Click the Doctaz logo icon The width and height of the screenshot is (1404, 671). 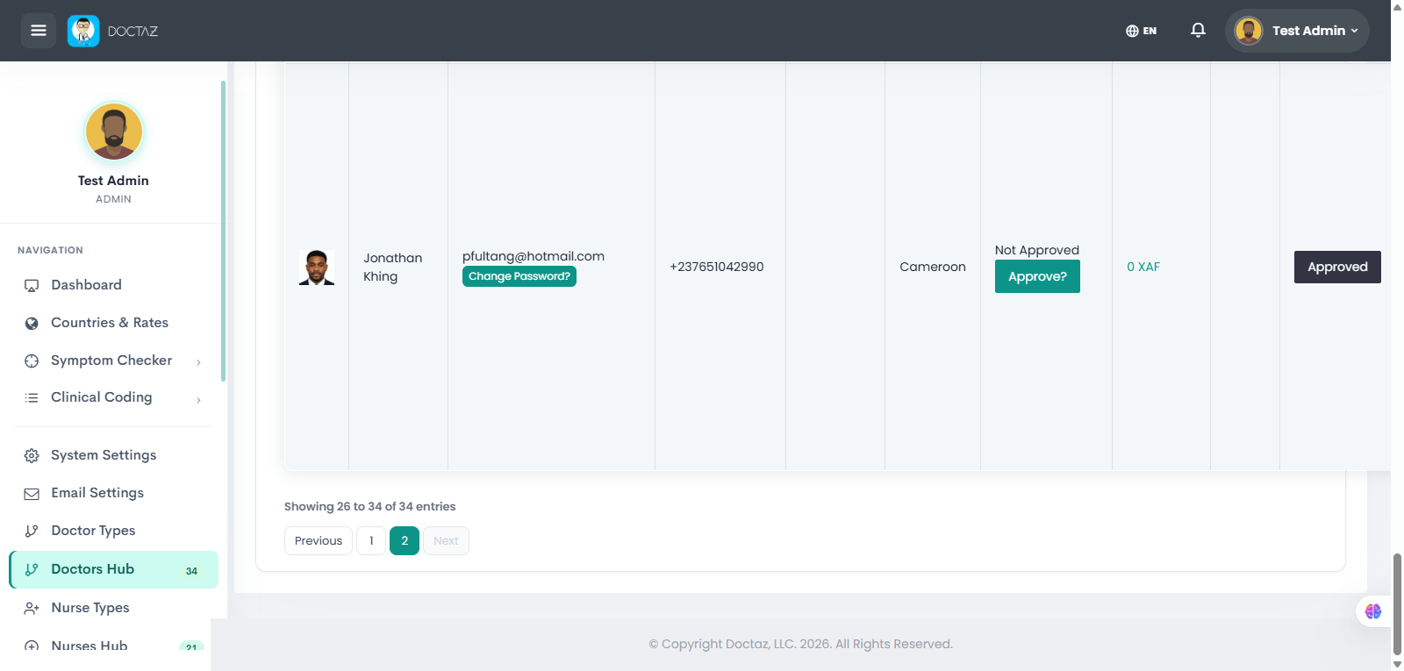[83, 31]
